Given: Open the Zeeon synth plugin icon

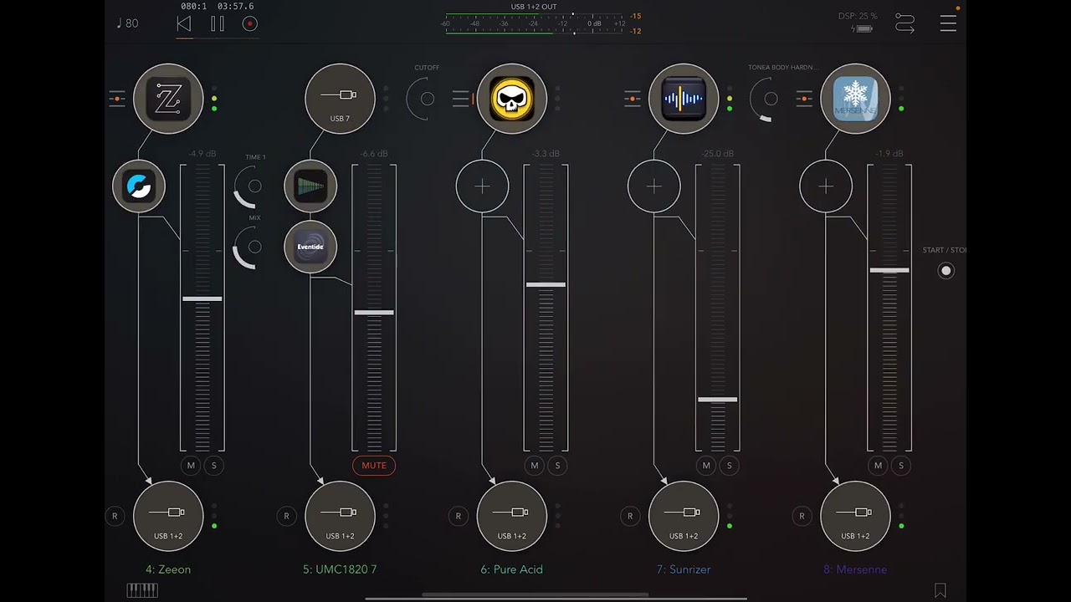Looking at the screenshot, I should pos(168,99).
